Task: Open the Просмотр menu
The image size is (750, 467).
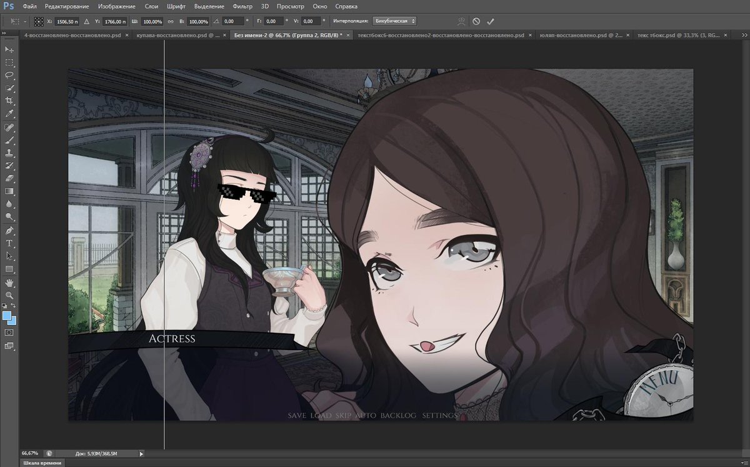Action: click(291, 6)
